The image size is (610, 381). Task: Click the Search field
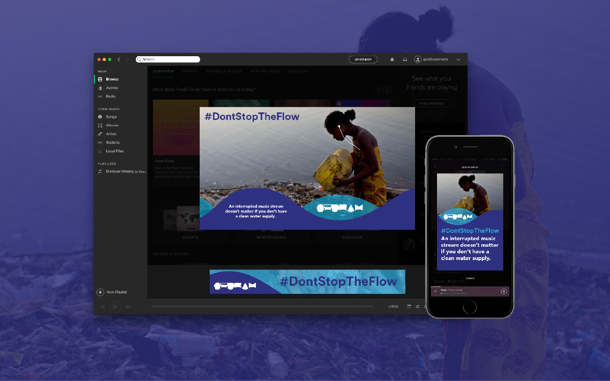pos(168,60)
